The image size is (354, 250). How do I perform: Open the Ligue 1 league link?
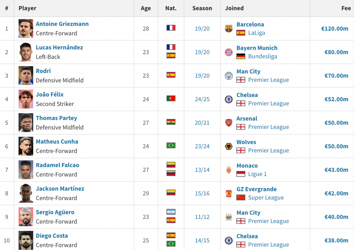[x=257, y=174]
